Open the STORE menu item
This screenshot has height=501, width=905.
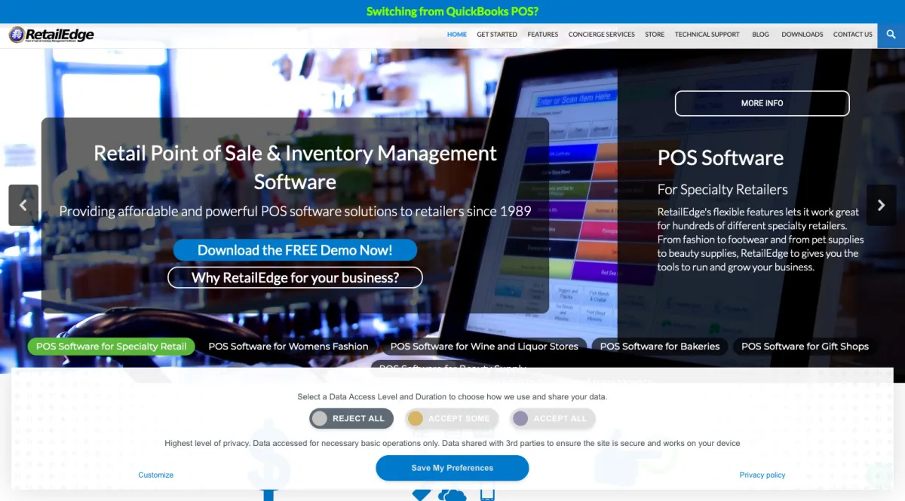[x=655, y=35]
